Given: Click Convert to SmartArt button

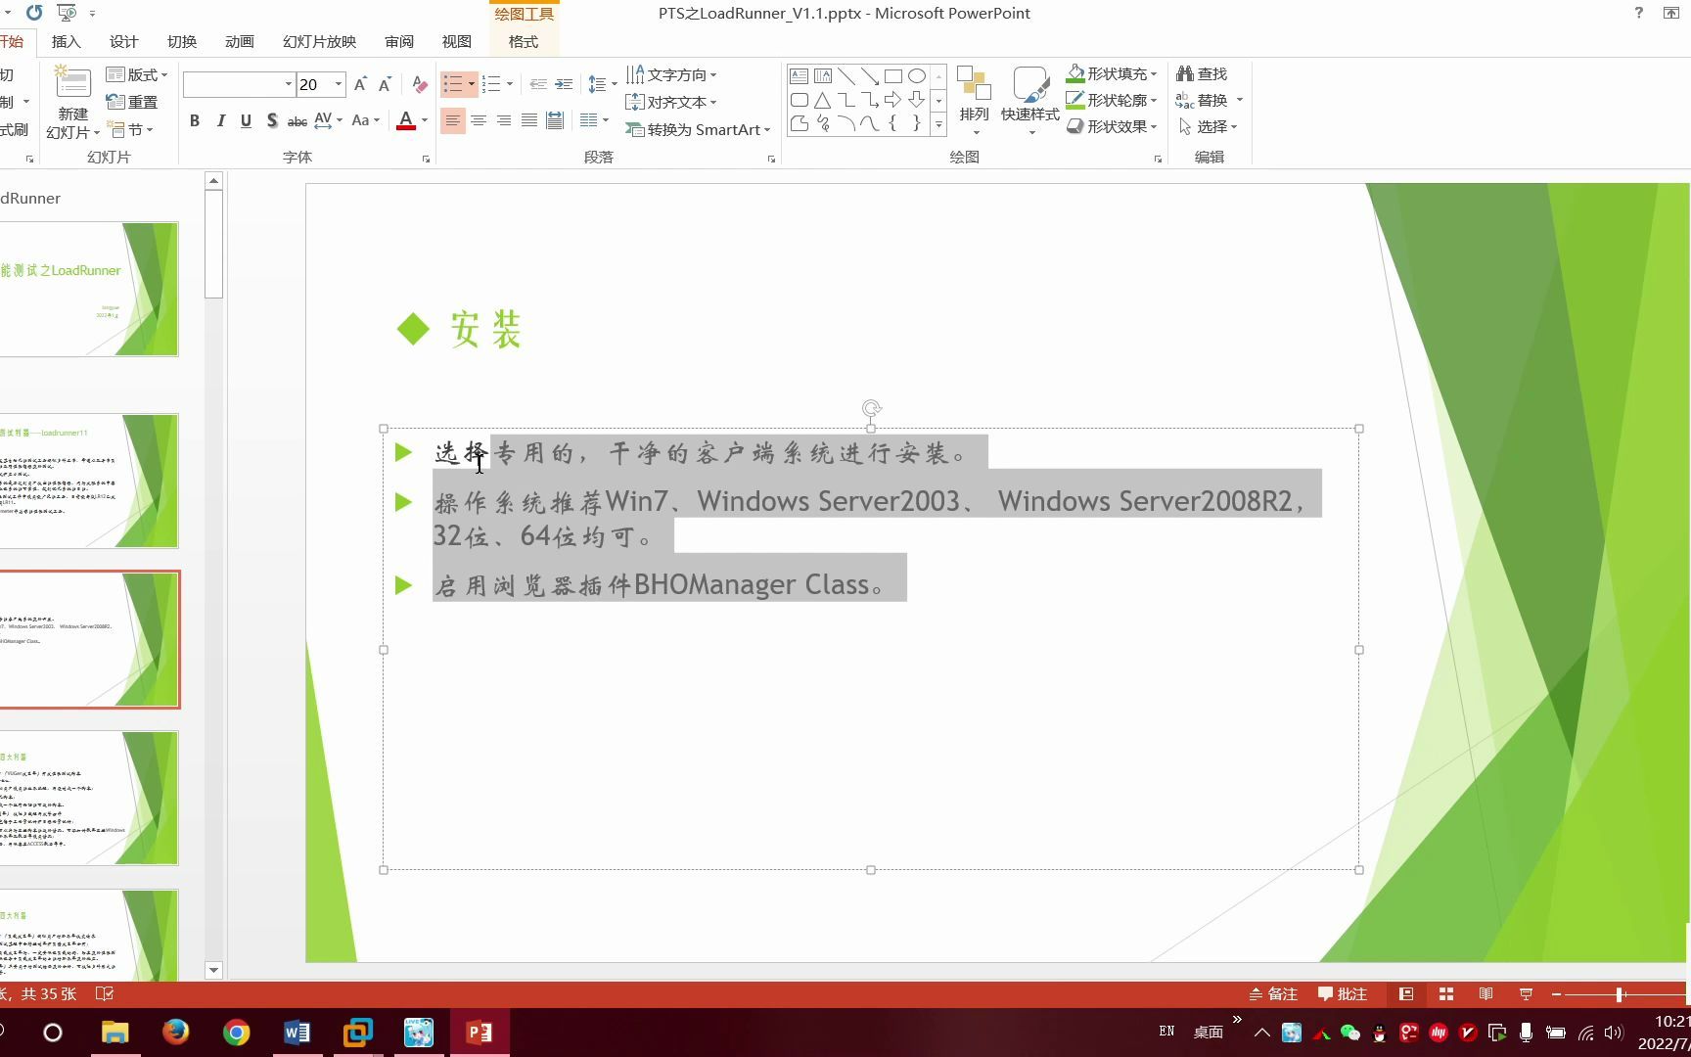Looking at the screenshot, I should 698,129.
